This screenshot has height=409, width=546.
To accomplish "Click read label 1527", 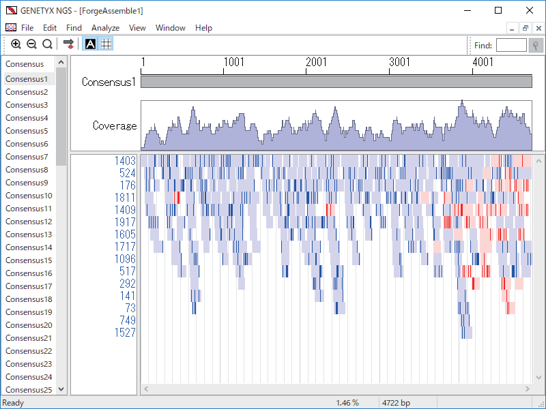I will click(125, 333).
